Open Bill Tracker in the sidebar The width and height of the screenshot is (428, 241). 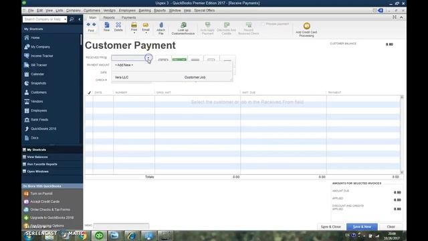tap(39, 65)
